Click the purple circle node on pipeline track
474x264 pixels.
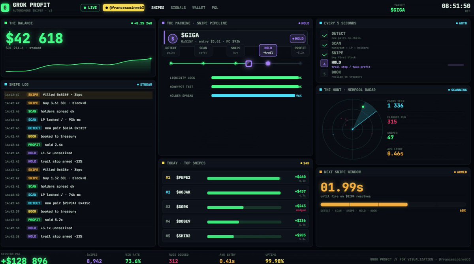268,63
